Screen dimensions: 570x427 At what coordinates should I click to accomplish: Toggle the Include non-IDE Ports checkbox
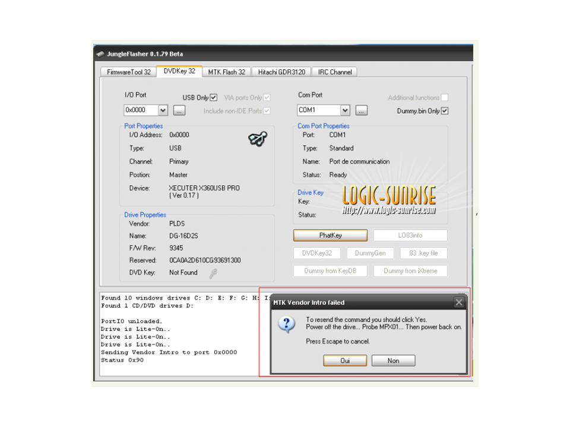pos(267,111)
